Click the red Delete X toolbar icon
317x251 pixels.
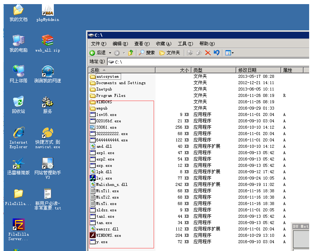coord(208,53)
